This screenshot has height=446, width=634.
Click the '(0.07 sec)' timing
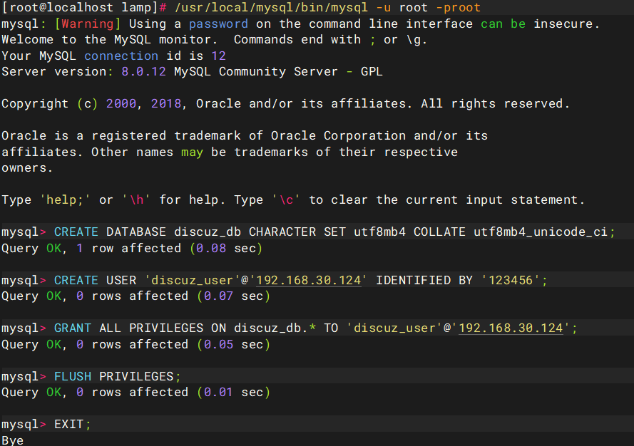click(x=233, y=296)
